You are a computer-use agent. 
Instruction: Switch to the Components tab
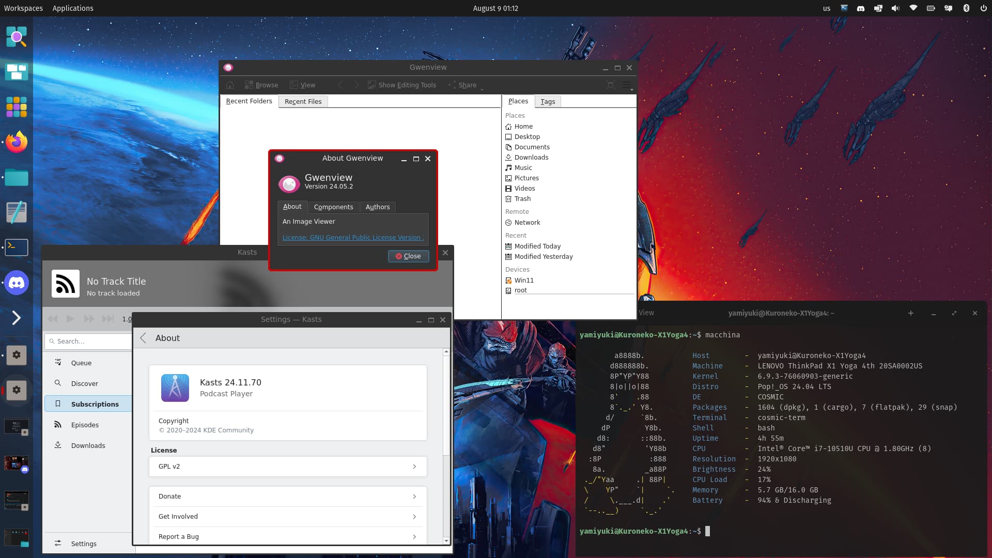pyautogui.click(x=333, y=207)
